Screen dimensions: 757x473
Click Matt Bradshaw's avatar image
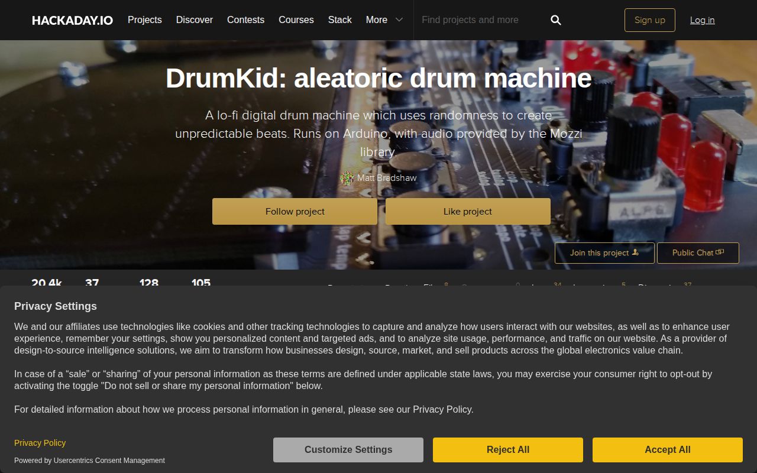pyautogui.click(x=347, y=178)
